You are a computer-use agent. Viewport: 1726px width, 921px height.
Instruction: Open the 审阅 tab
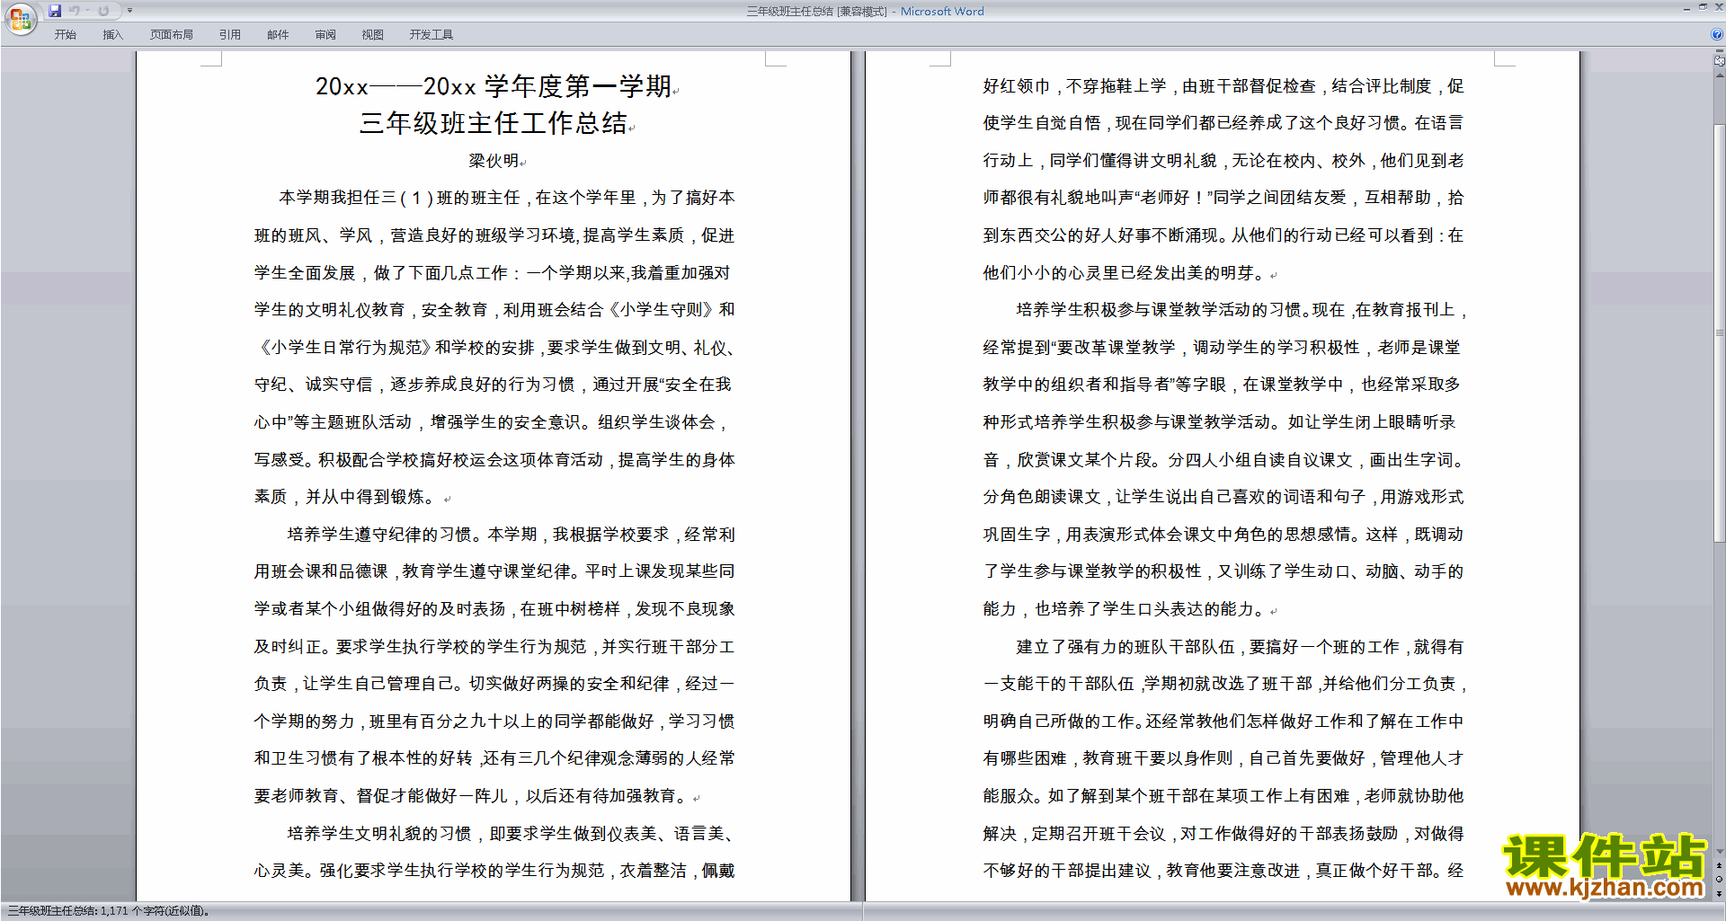(x=325, y=35)
